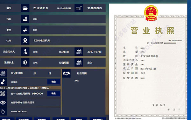
Task: Click the building icon in the 名称 row
Action: [x=25, y=19]
